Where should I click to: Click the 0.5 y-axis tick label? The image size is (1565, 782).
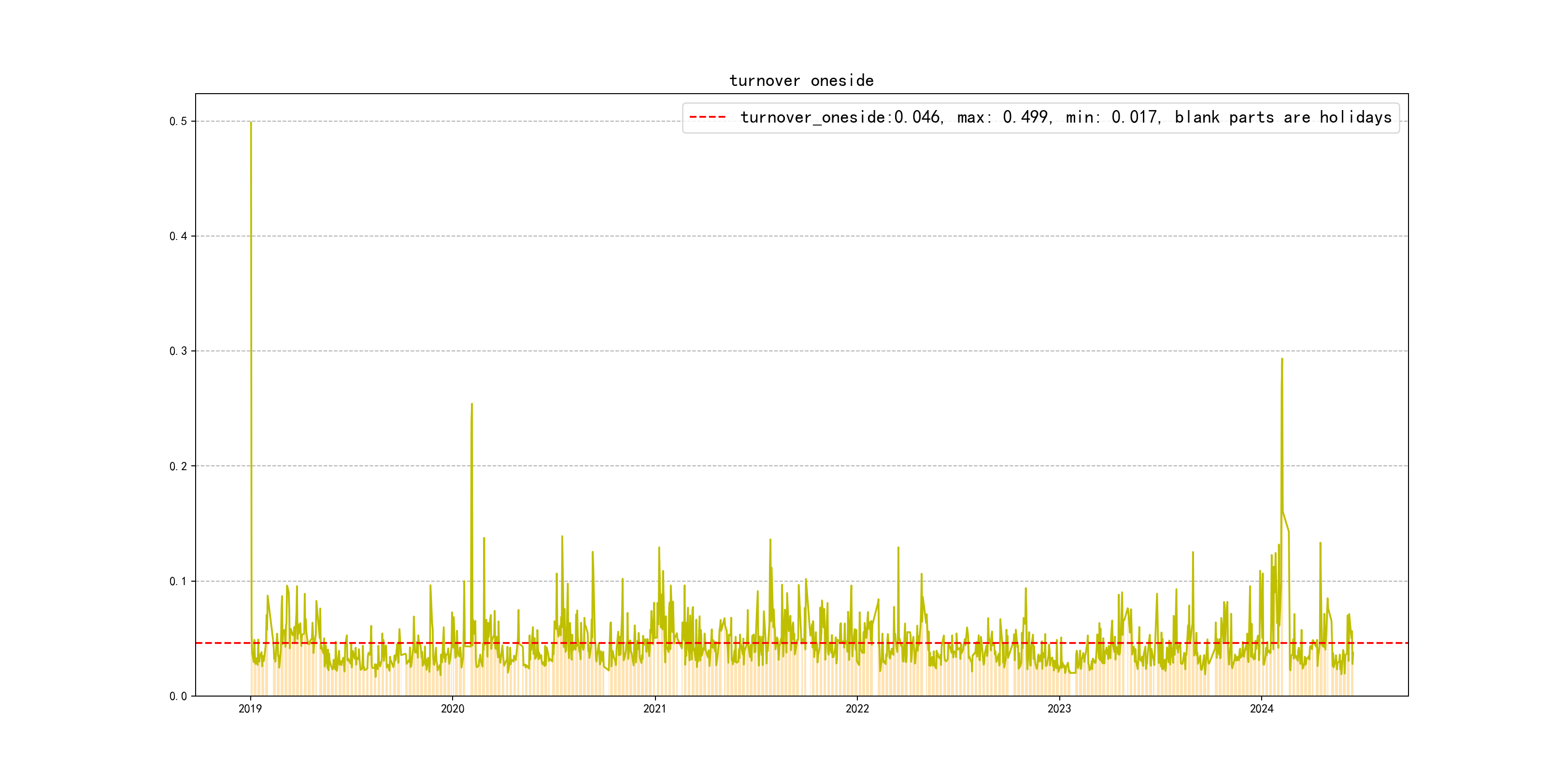[178, 122]
